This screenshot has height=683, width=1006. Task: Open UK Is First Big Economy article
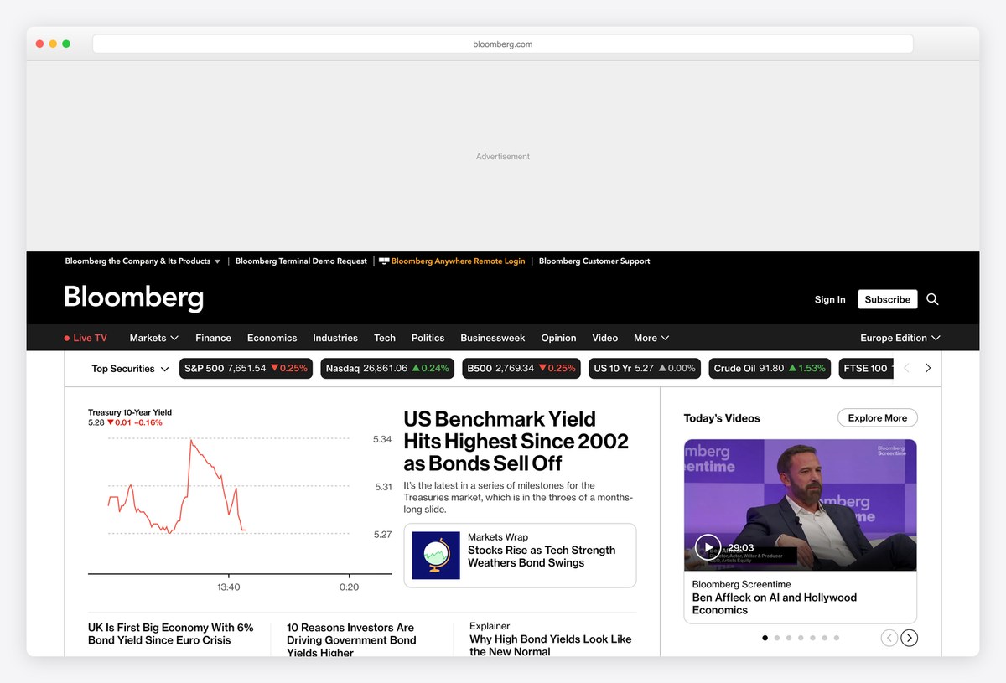pos(171,634)
